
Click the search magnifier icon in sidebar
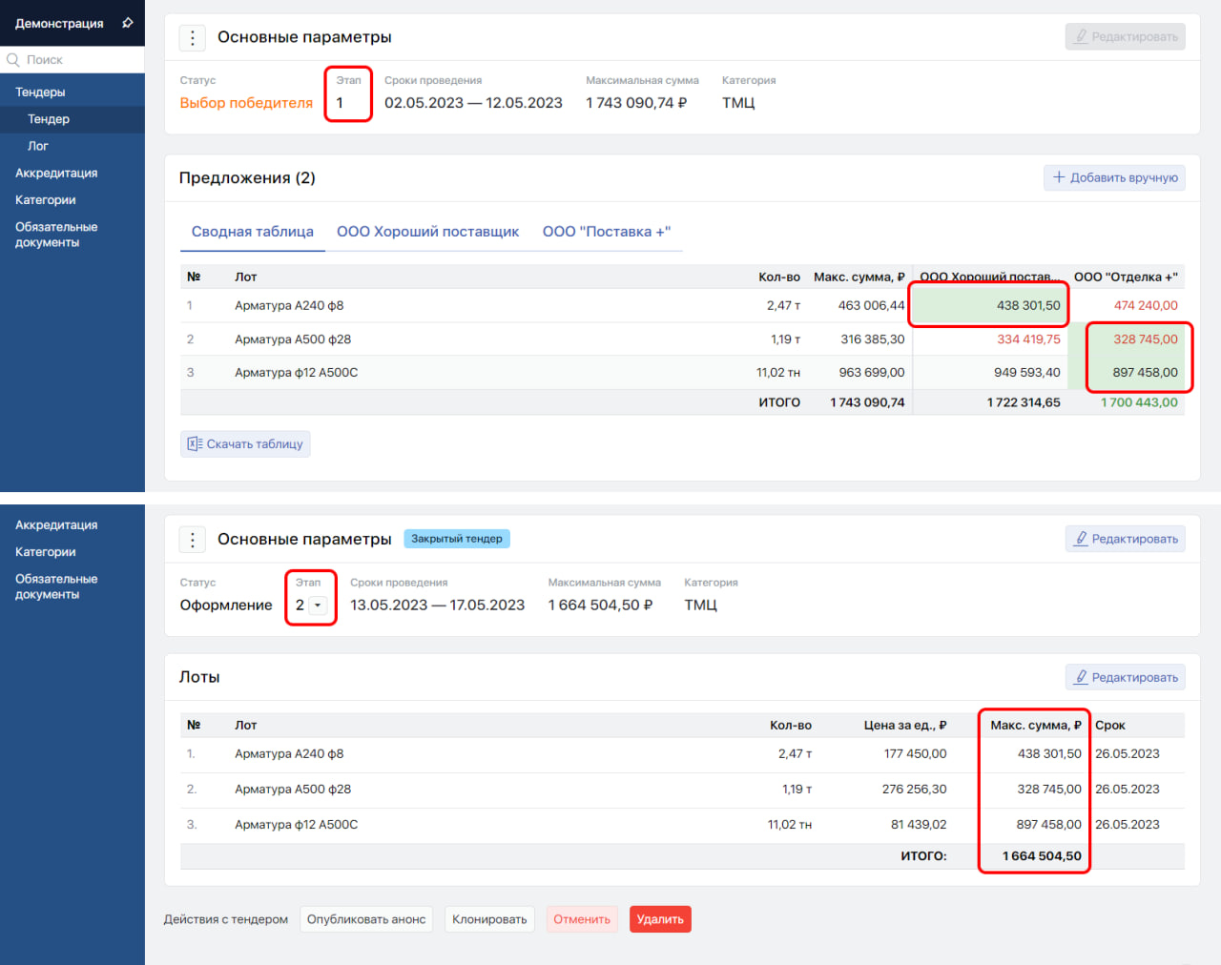(13, 60)
